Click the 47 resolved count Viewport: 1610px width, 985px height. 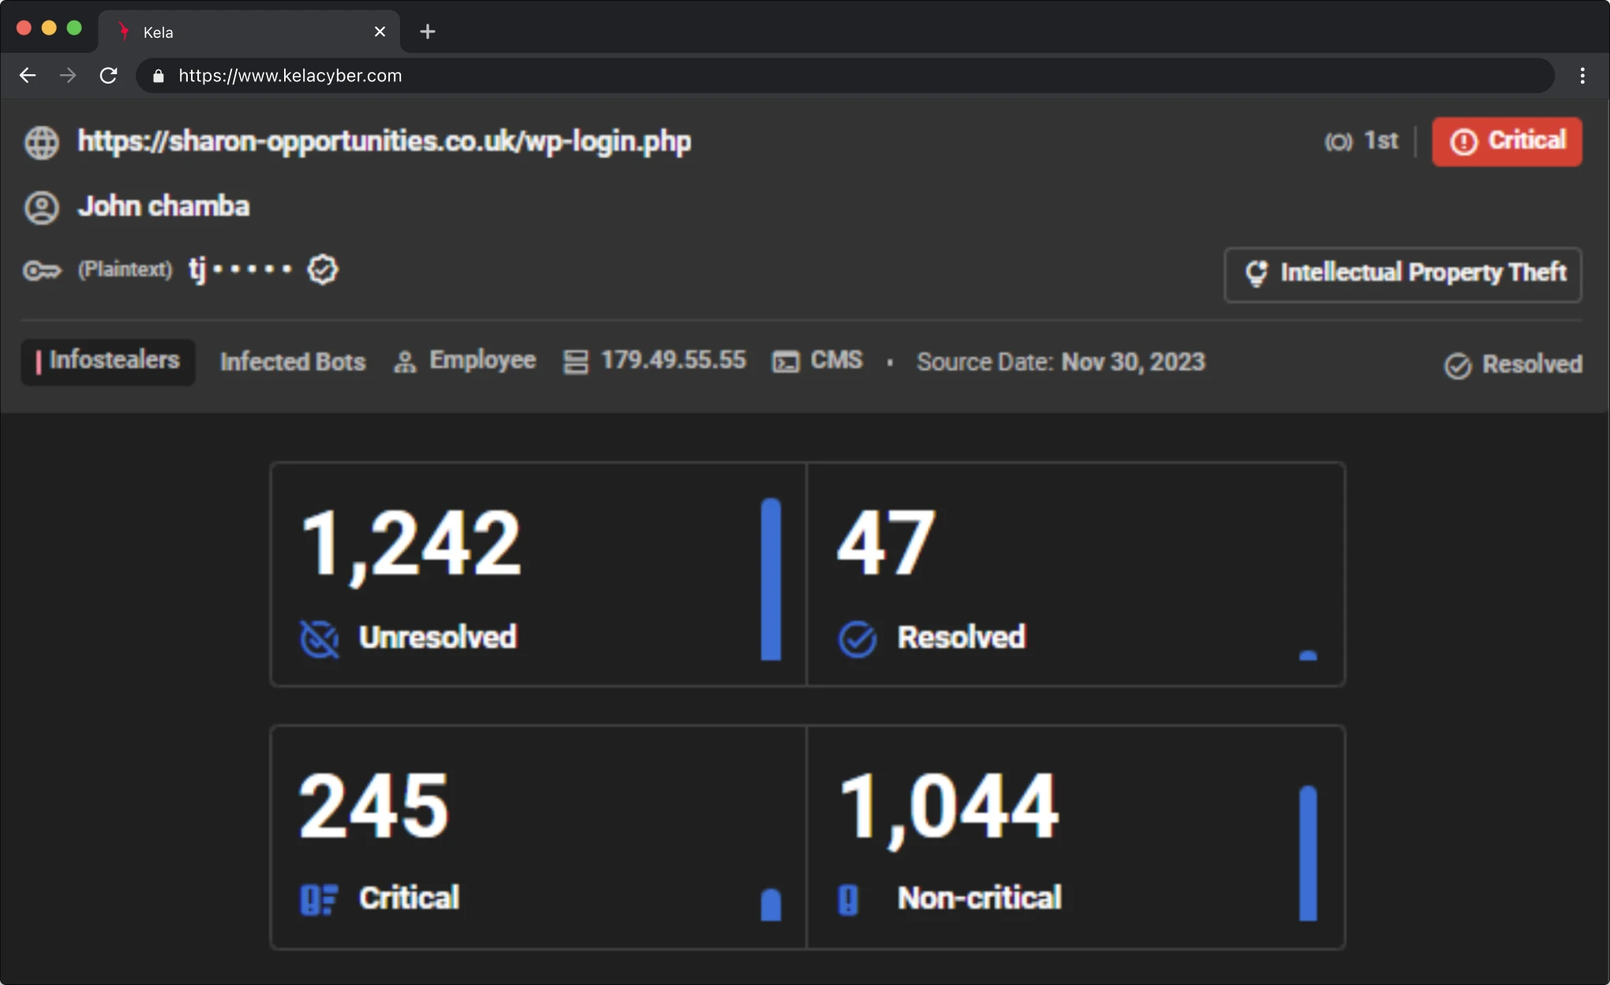pos(885,542)
